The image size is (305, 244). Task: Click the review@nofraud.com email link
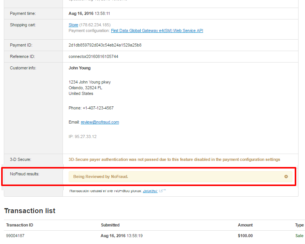[100, 122]
